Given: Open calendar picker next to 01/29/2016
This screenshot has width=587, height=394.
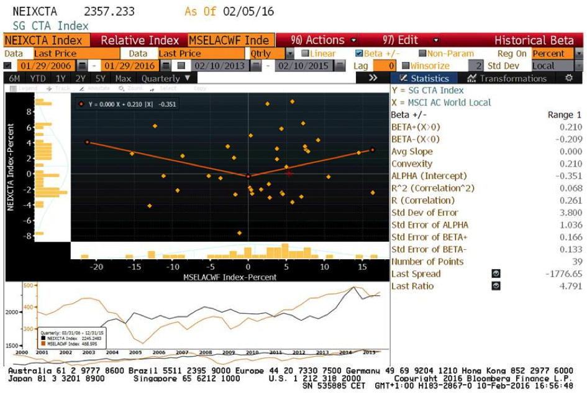Looking at the screenshot, I should point(166,66).
